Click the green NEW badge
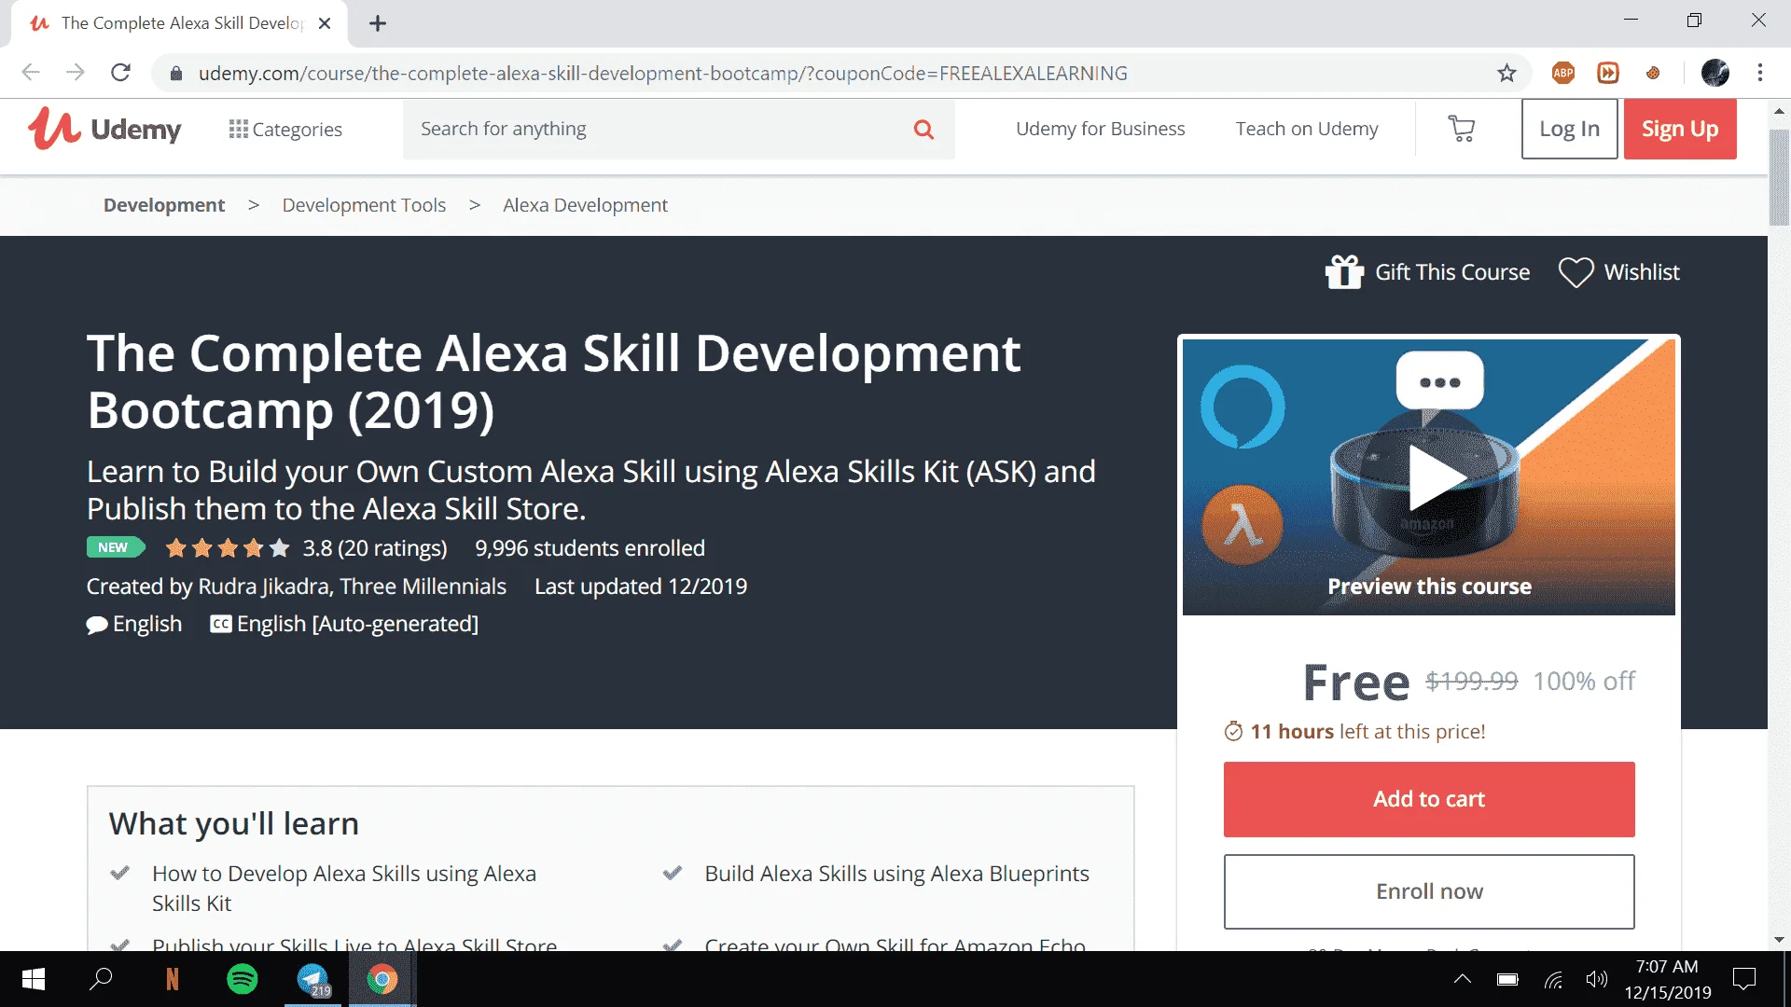Screen dimensions: 1791x1007 tap(115, 547)
